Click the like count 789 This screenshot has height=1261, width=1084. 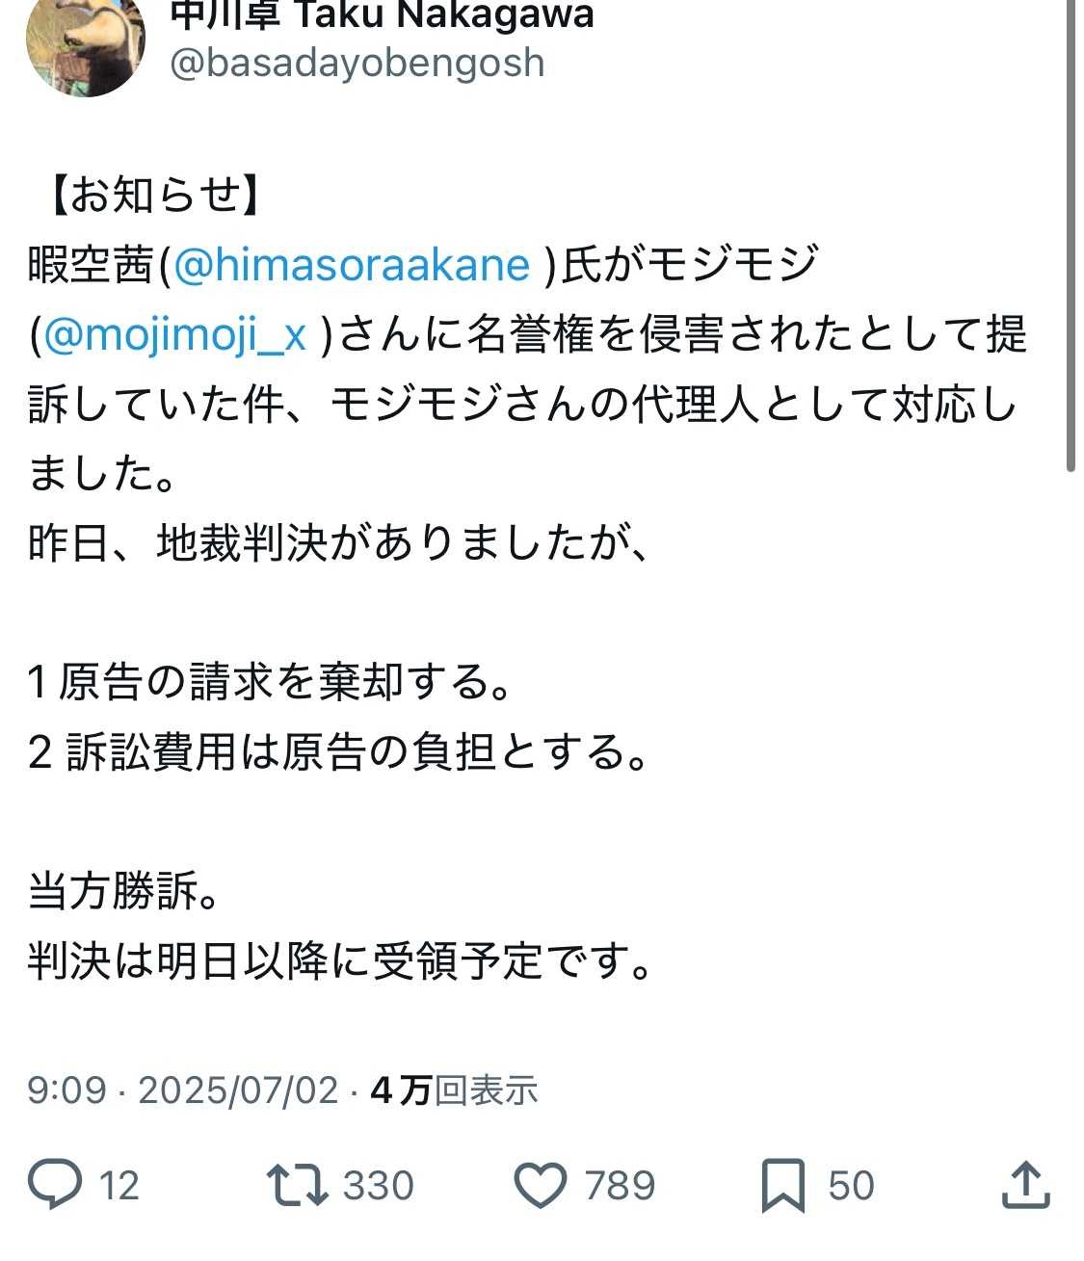tap(620, 1185)
